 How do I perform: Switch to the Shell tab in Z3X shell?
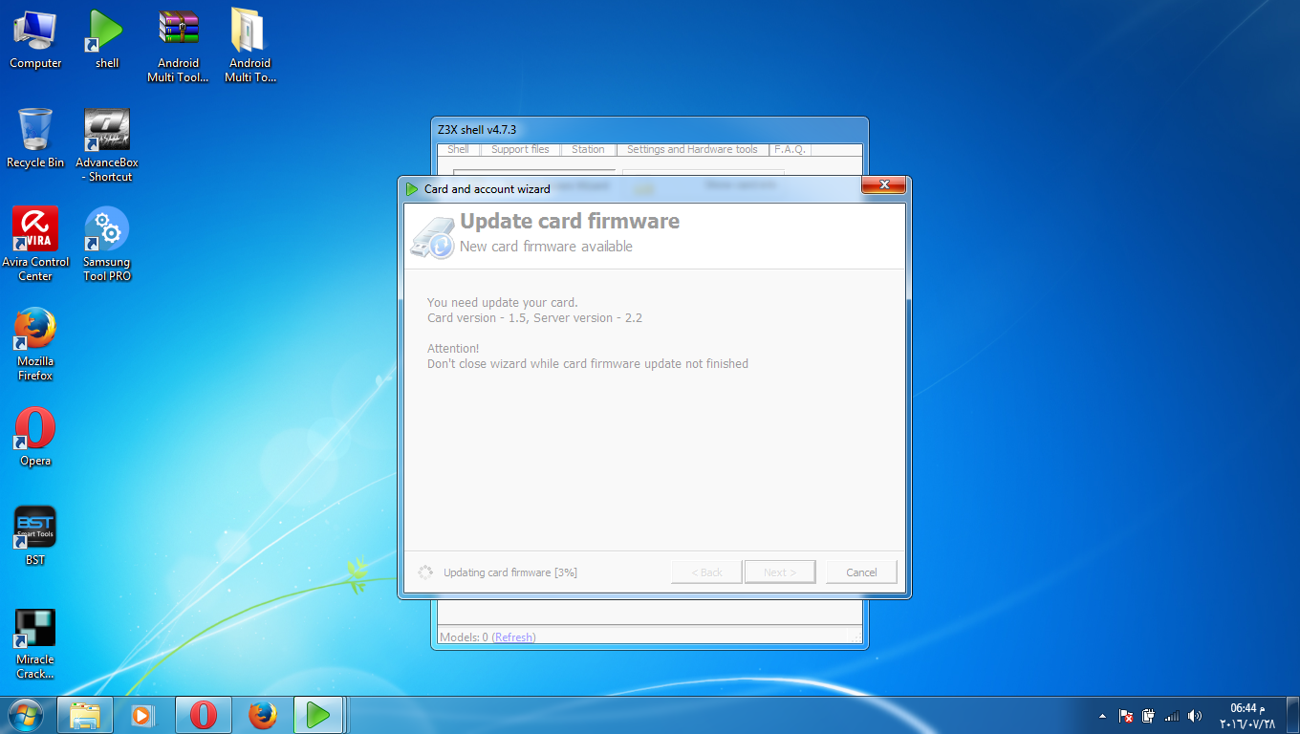[x=458, y=149]
